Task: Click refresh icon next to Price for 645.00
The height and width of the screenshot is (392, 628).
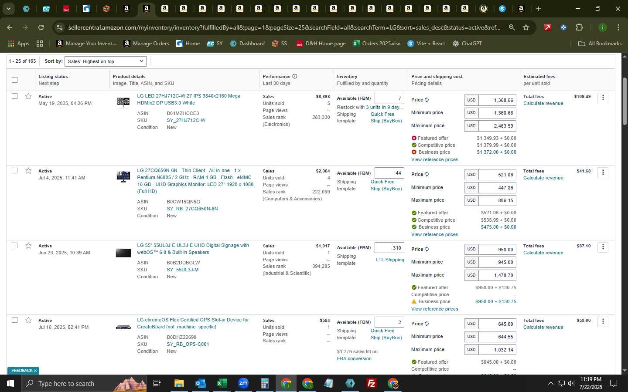Action: click(427, 324)
